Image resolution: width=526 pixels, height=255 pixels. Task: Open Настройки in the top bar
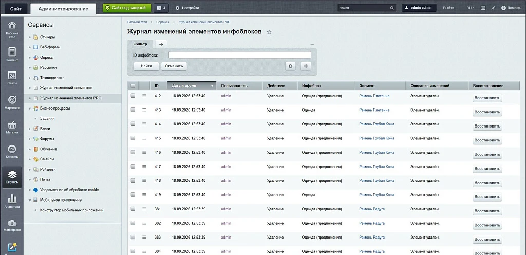click(187, 8)
